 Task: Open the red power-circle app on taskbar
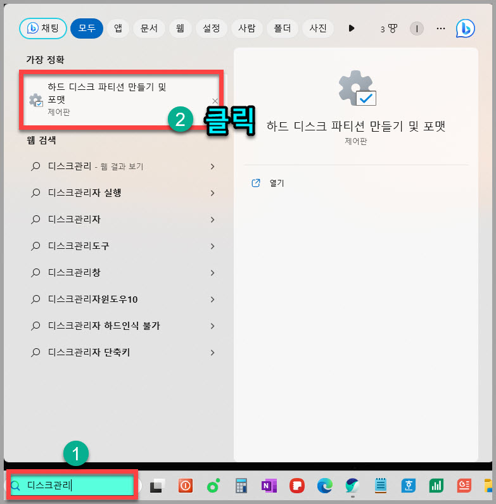186,486
